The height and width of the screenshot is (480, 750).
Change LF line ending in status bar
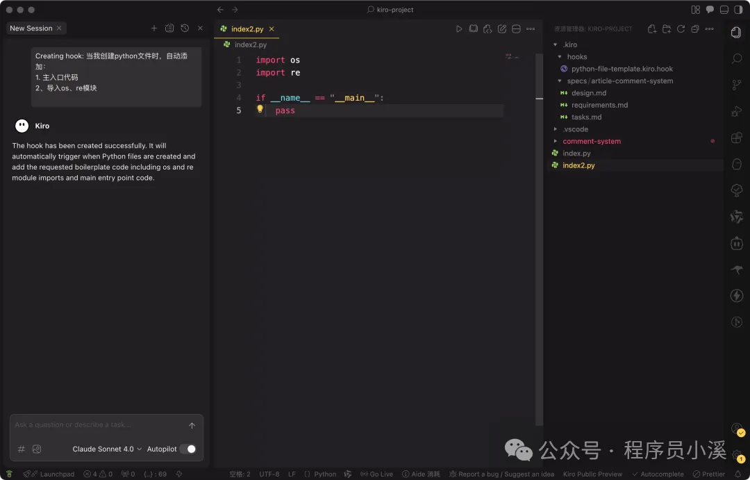(x=292, y=474)
